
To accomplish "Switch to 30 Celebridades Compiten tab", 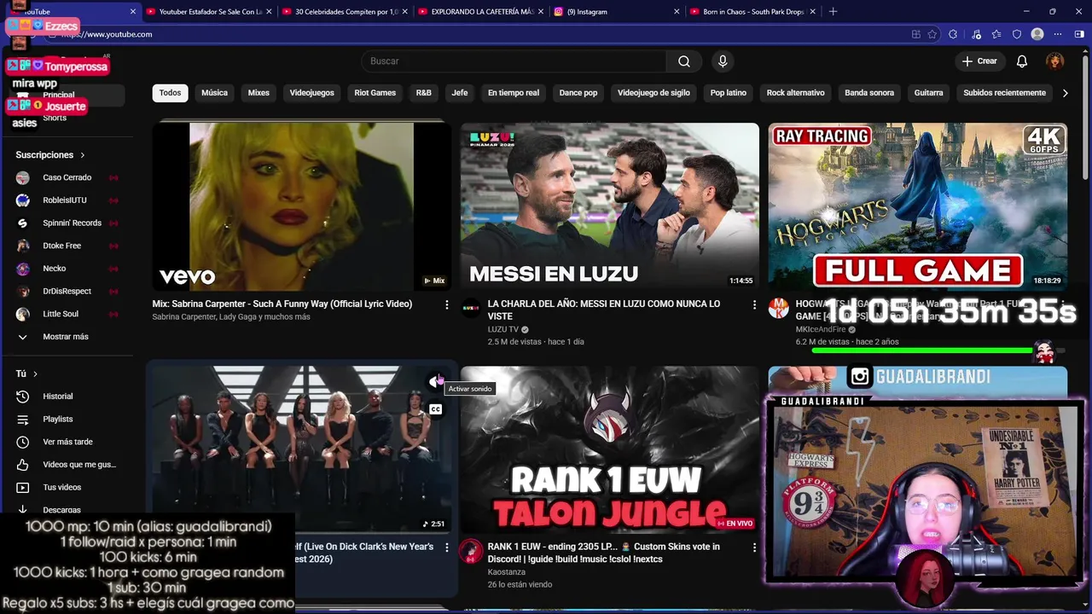I will tap(346, 12).
